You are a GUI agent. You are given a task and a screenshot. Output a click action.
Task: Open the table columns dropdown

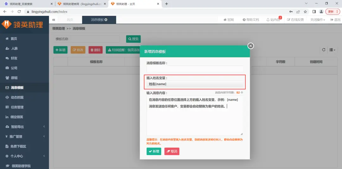332,50
